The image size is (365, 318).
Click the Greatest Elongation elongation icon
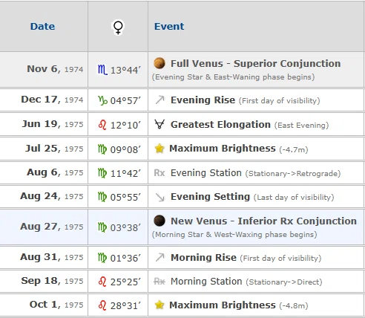160,124
